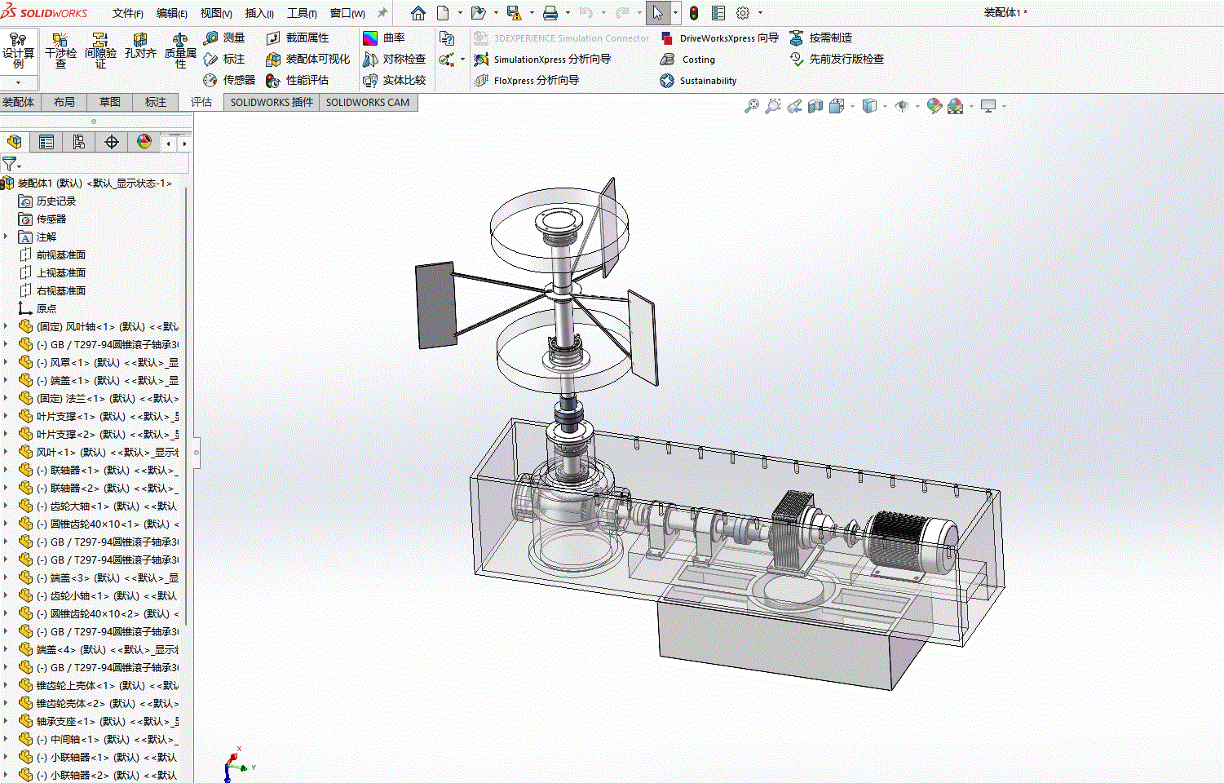Switch to the SOLIDWORKS CAM tab
This screenshot has height=783, width=1224.
coord(368,102)
